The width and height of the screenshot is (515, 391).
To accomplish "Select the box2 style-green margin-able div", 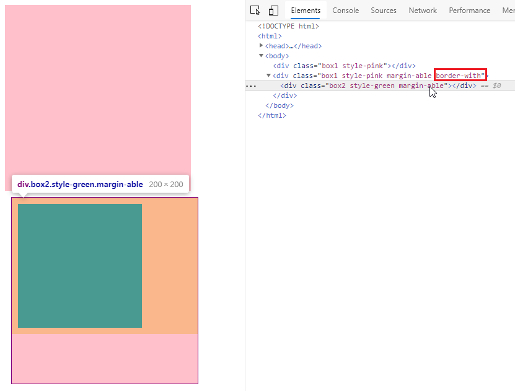I will point(378,86).
